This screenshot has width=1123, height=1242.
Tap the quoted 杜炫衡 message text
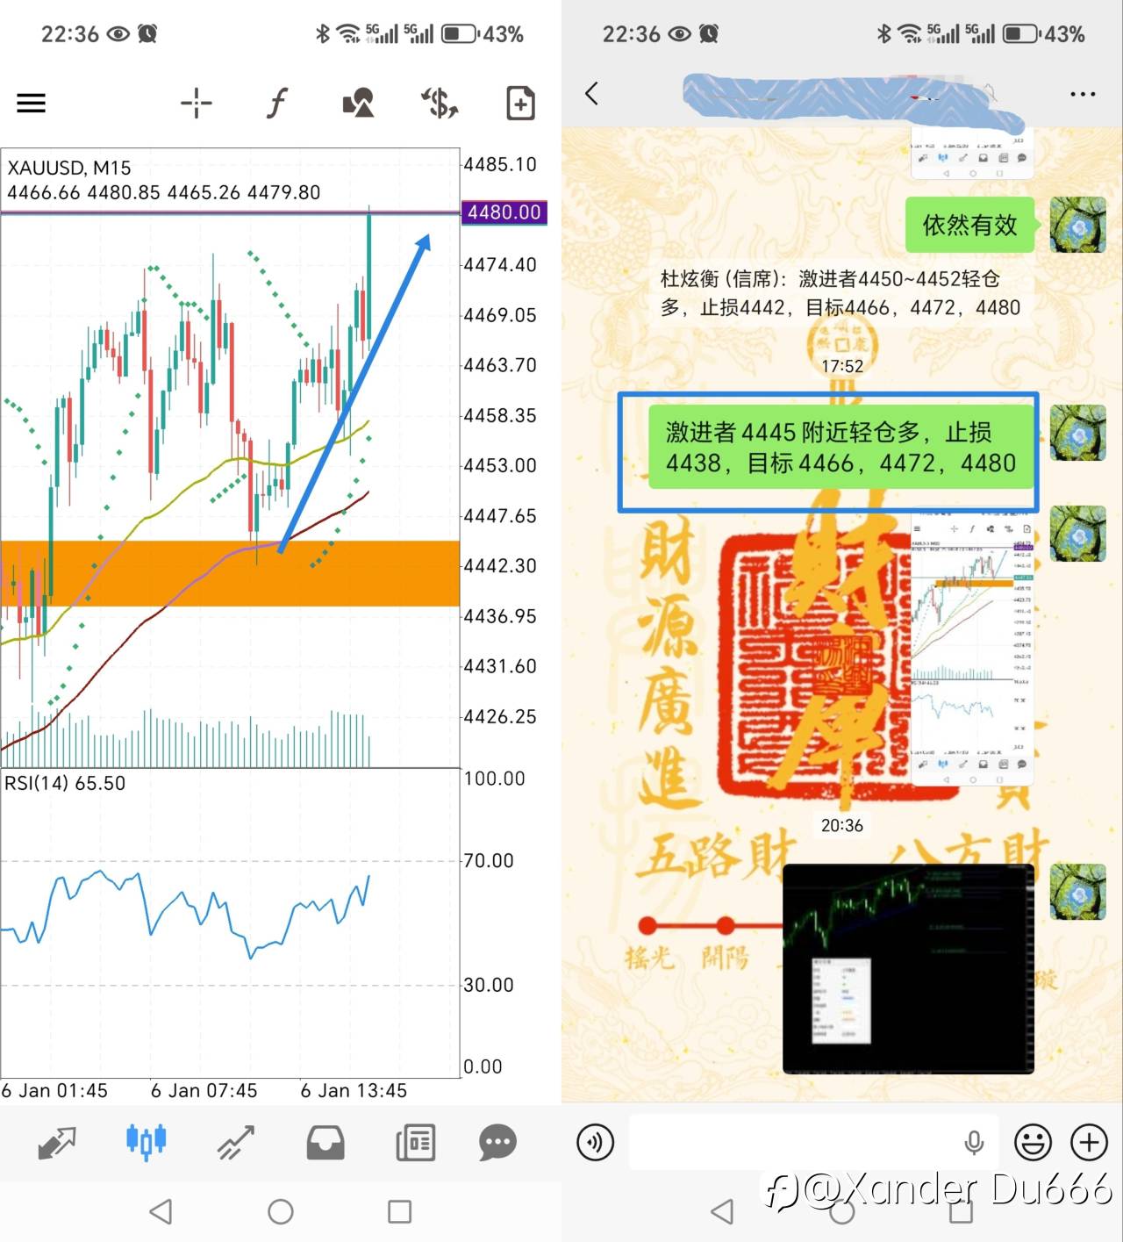[x=840, y=293]
